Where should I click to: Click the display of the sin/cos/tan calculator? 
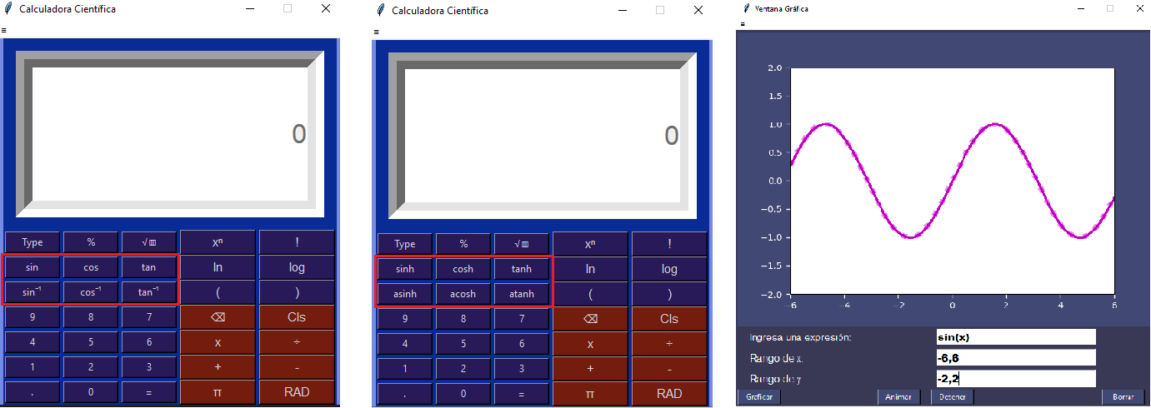point(170,134)
